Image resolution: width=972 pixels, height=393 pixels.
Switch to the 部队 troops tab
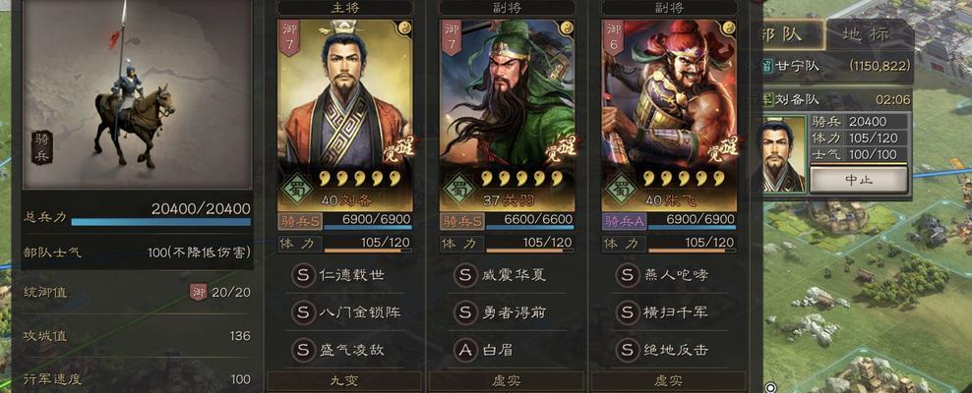tap(792, 34)
